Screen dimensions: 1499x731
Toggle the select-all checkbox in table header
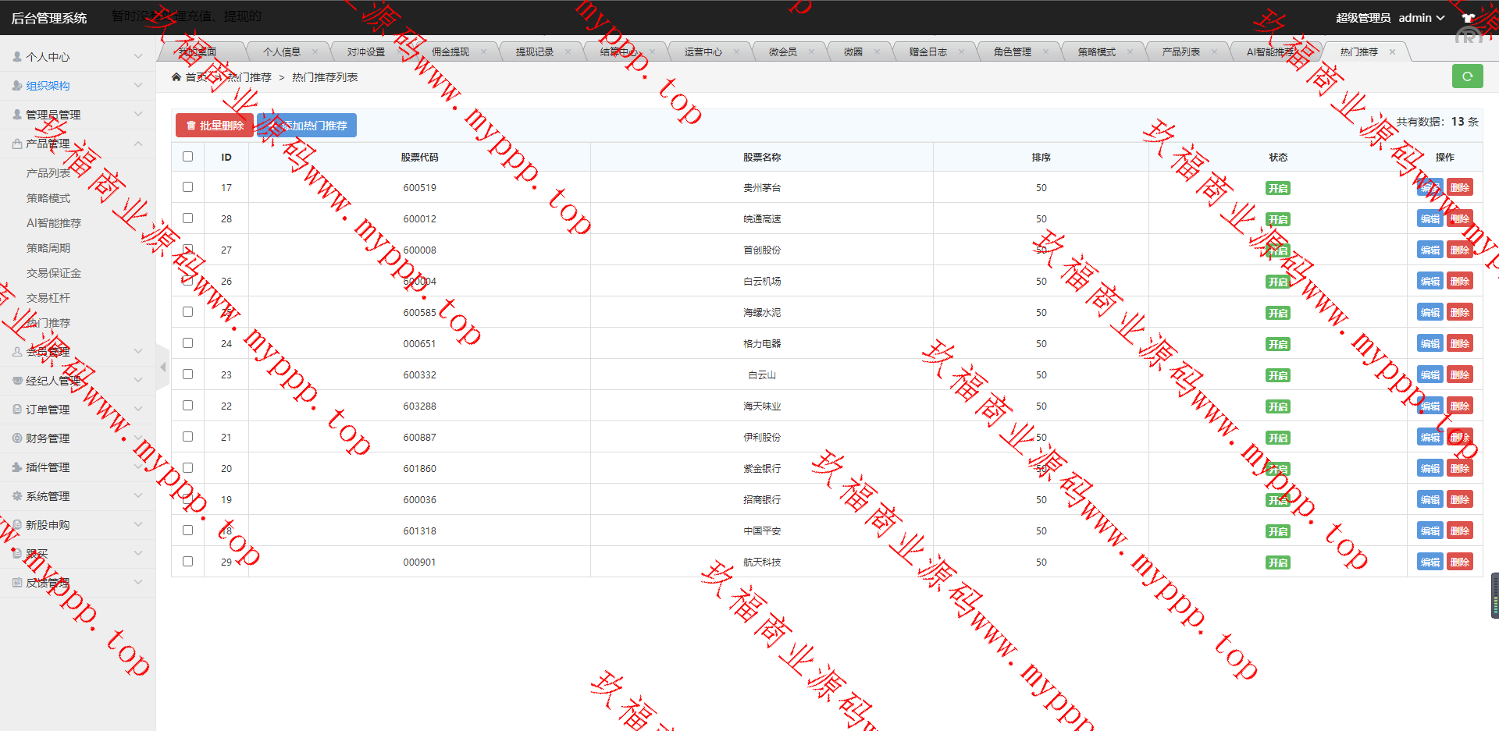point(187,157)
